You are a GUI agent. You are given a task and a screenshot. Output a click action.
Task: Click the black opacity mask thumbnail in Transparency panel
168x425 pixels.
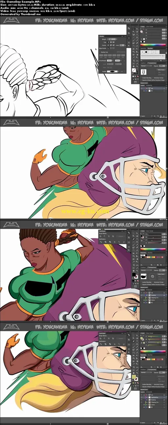pos(143,276)
